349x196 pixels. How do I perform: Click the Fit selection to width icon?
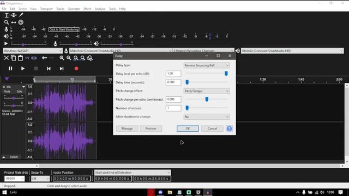pyautogui.click(x=76, y=58)
